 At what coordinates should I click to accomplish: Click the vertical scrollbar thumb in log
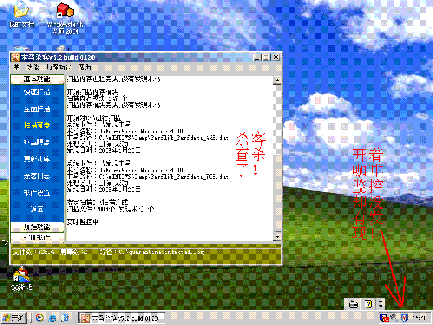(277, 193)
